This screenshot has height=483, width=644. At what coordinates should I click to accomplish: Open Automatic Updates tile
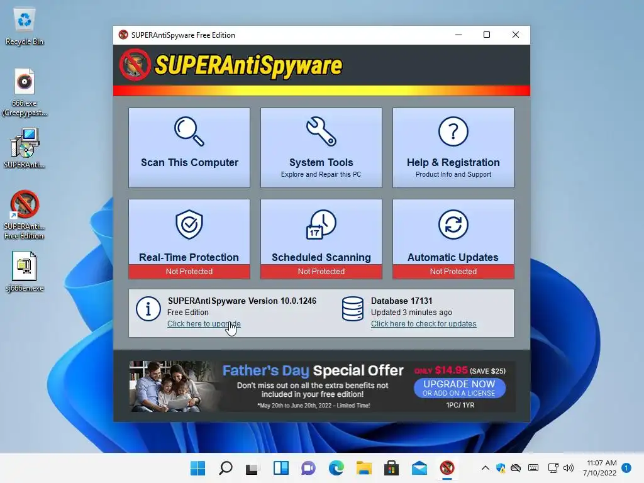click(x=453, y=239)
